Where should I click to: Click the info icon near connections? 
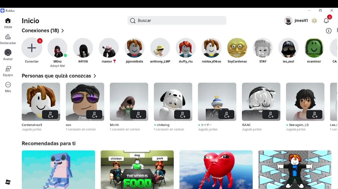coord(329,31)
